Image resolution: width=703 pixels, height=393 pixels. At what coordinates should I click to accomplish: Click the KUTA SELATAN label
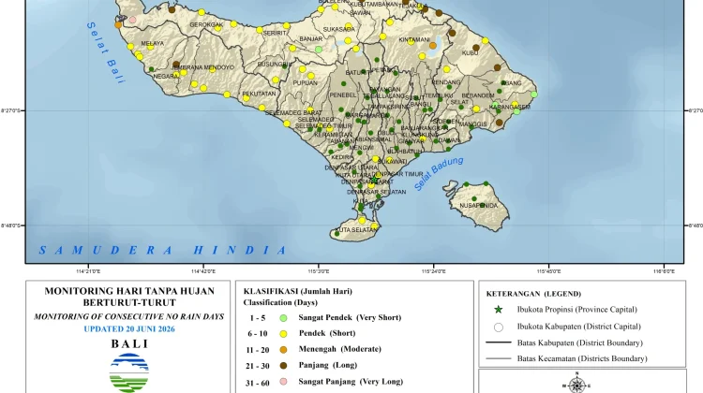coord(357,229)
